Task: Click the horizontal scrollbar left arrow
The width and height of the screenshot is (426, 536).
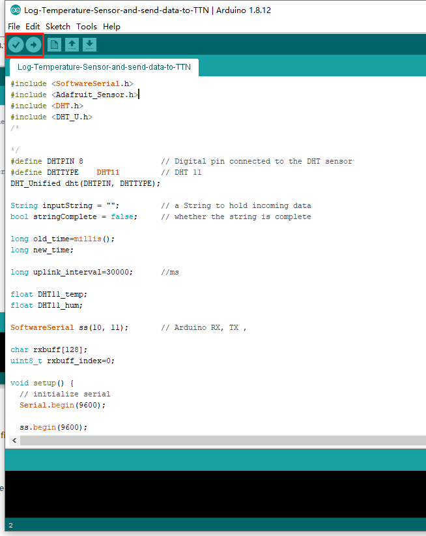Action: 14,440
